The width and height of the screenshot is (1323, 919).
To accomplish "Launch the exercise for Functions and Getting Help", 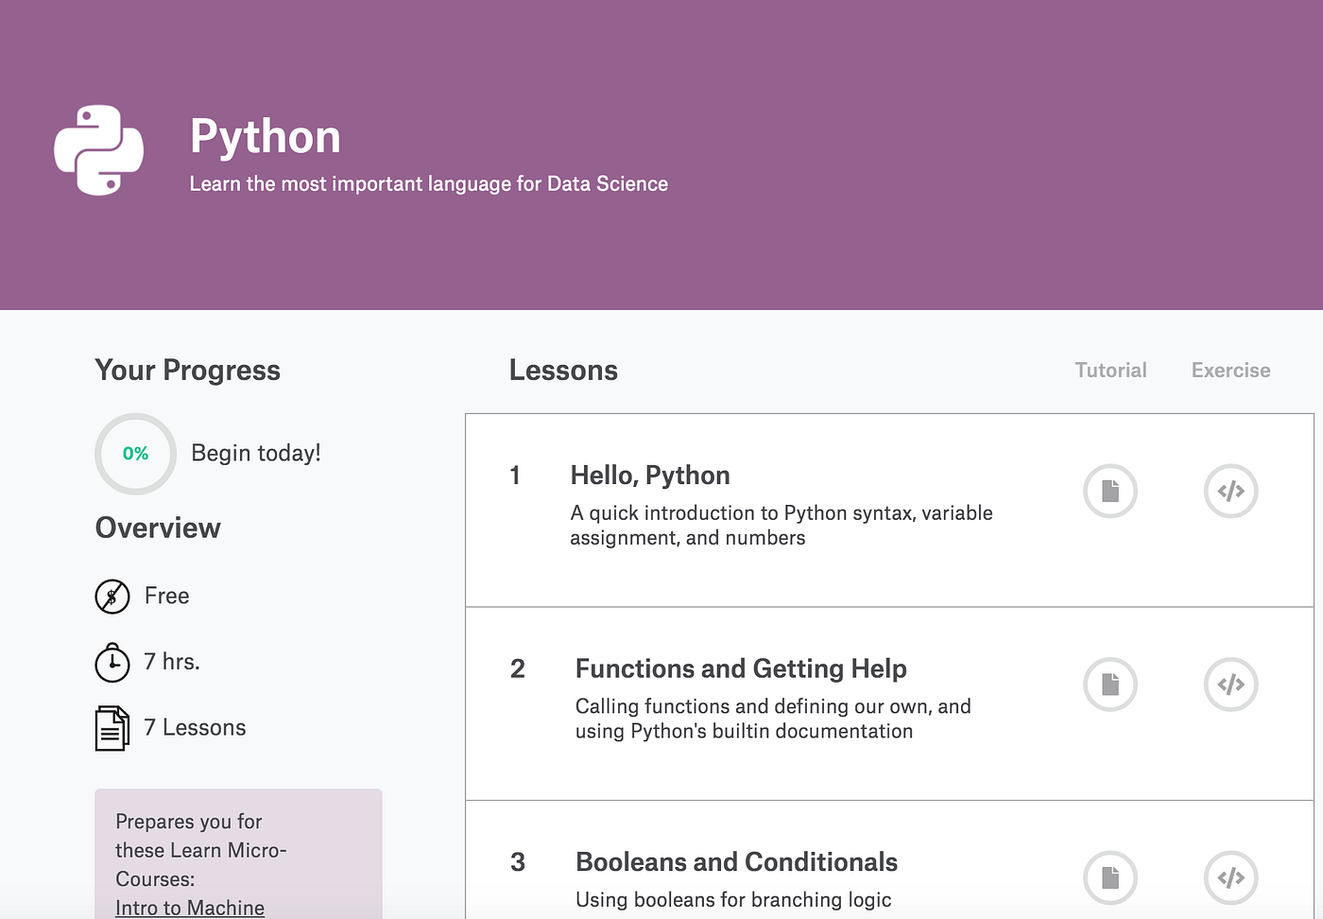I will [x=1230, y=685].
